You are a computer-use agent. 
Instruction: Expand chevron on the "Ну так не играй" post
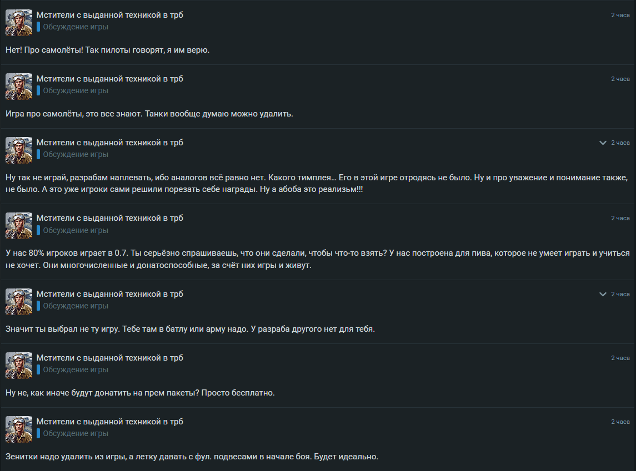[603, 143]
